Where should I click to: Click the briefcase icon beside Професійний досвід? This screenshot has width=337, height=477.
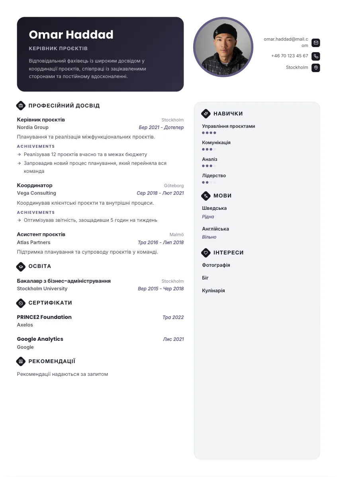point(21,106)
